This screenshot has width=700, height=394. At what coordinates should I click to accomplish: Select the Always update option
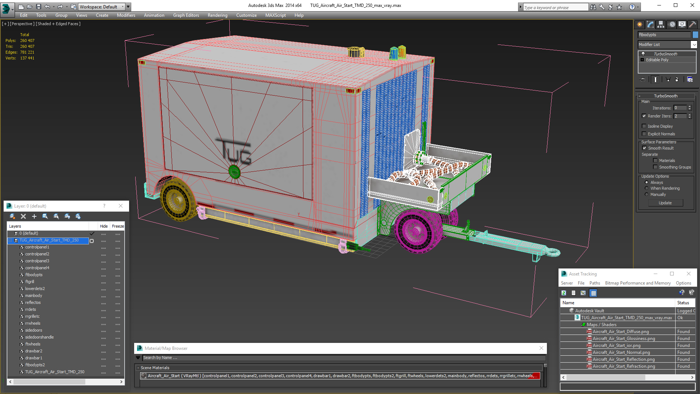[646, 182]
